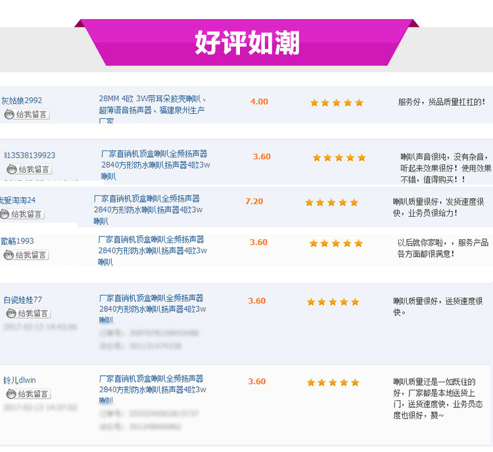The height and width of the screenshot is (452, 493).
Task: Open user profile 灰姑娘2992
Action: (22, 101)
